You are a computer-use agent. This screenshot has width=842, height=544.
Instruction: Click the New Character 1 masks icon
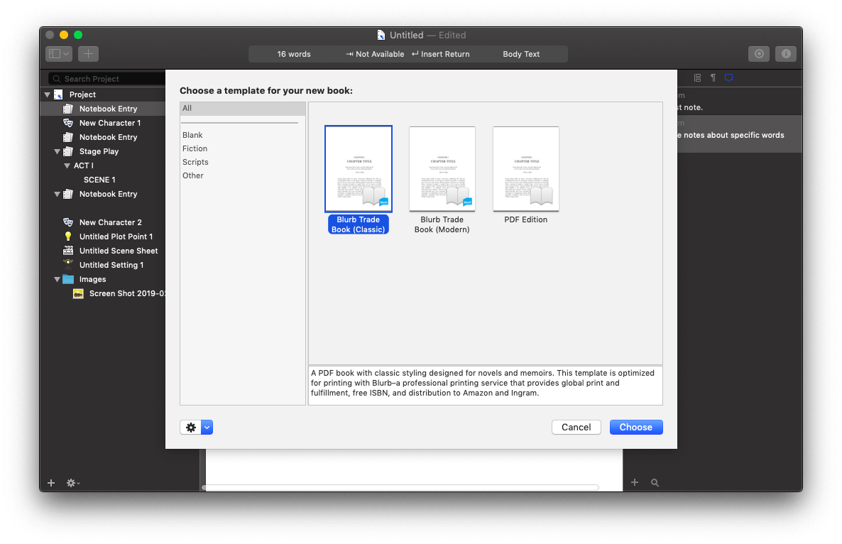[68, 123]
